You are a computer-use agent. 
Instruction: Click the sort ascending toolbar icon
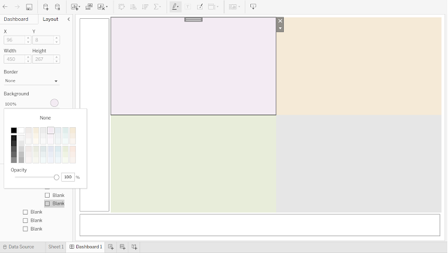coord(133,7)
